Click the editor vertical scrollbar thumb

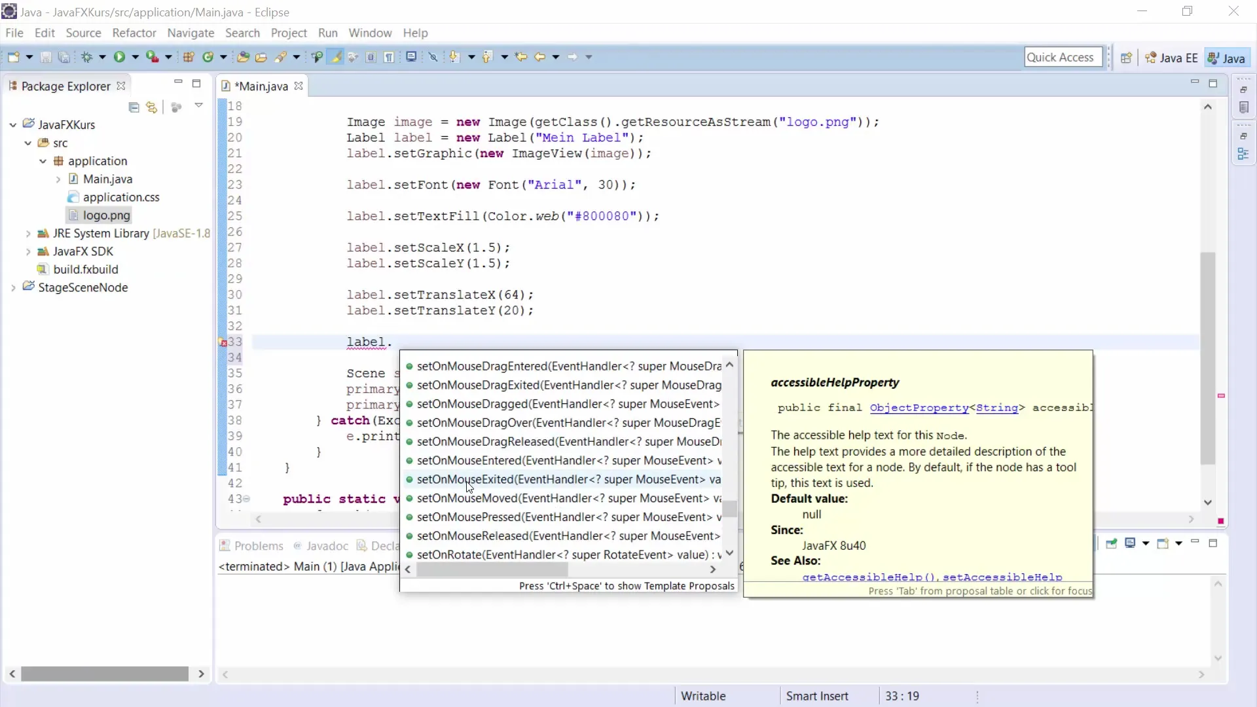[x=1208, y=358]
